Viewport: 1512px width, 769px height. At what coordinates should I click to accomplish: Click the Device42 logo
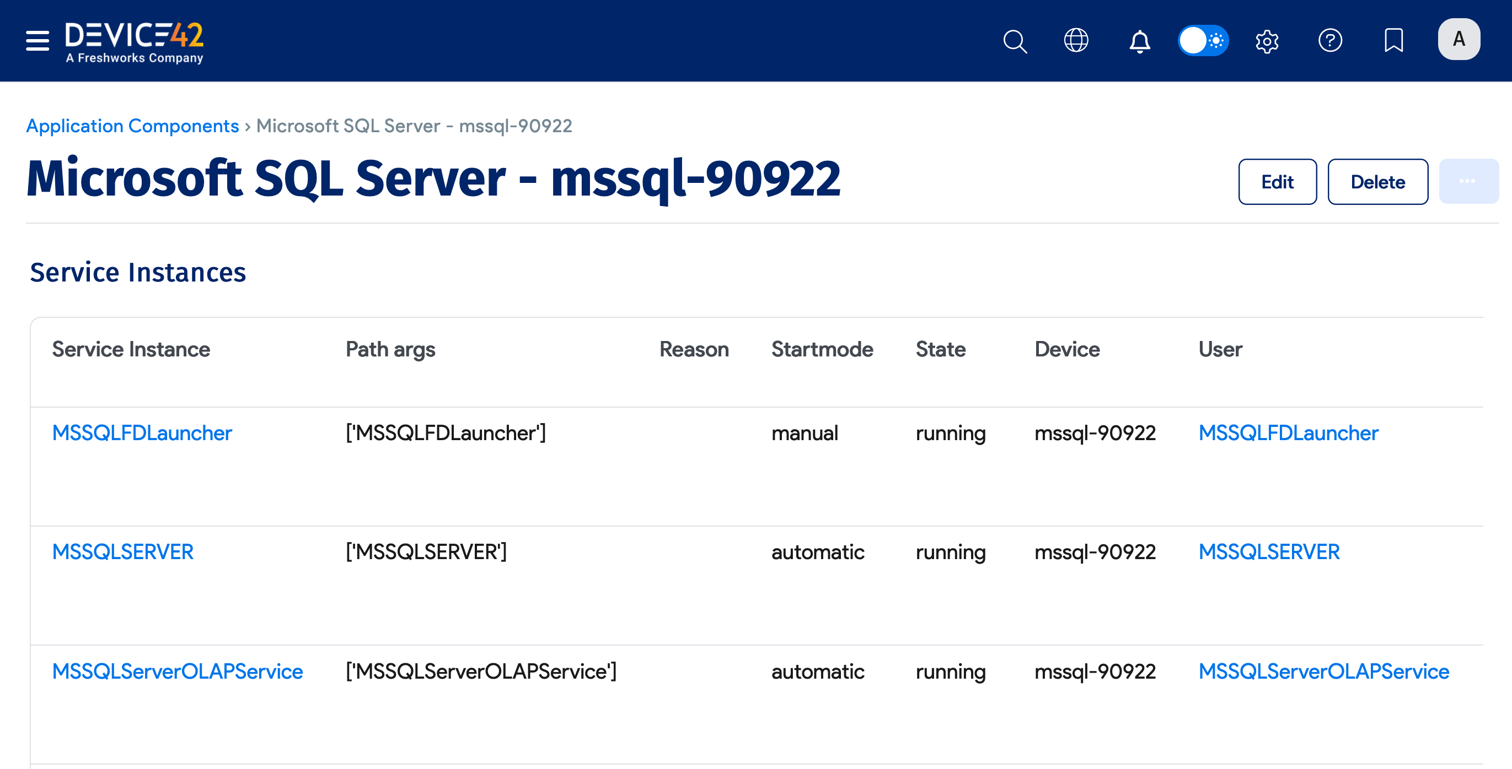(134, 40)
